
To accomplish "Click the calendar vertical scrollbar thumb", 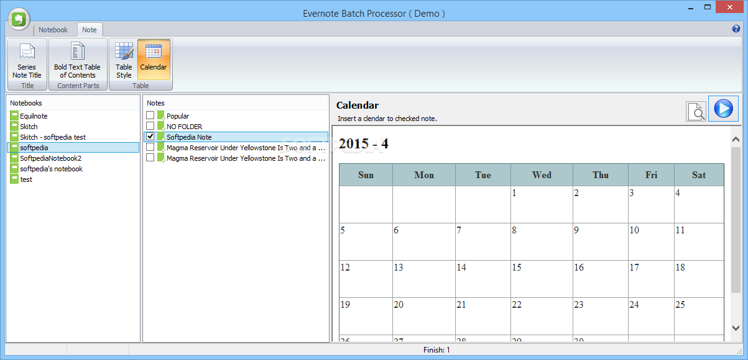I will pos(736,220).
